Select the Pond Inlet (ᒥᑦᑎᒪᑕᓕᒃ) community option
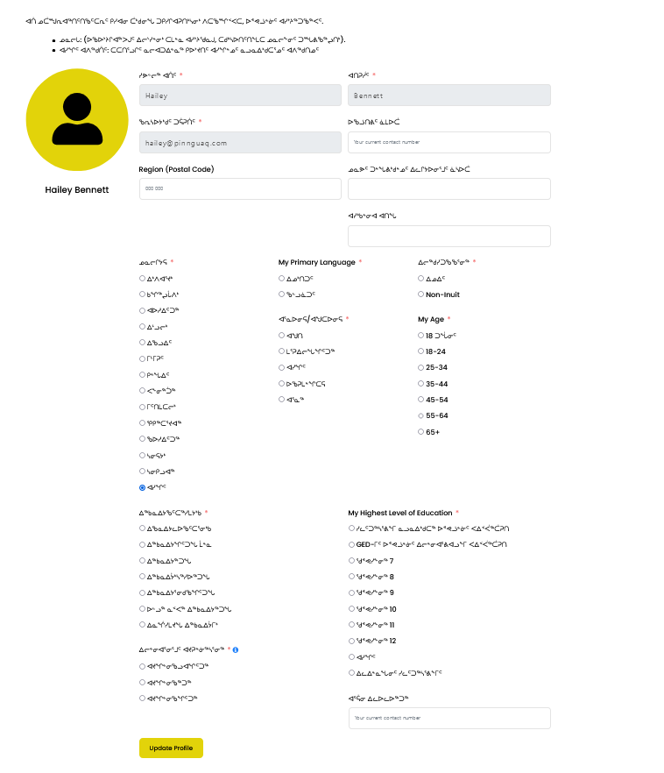The height and width of the screenshot is (773, 664). click(143, 408)
